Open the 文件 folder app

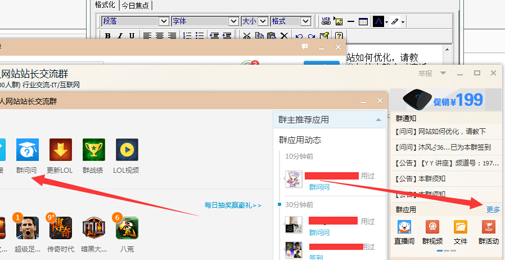(461, 227)
